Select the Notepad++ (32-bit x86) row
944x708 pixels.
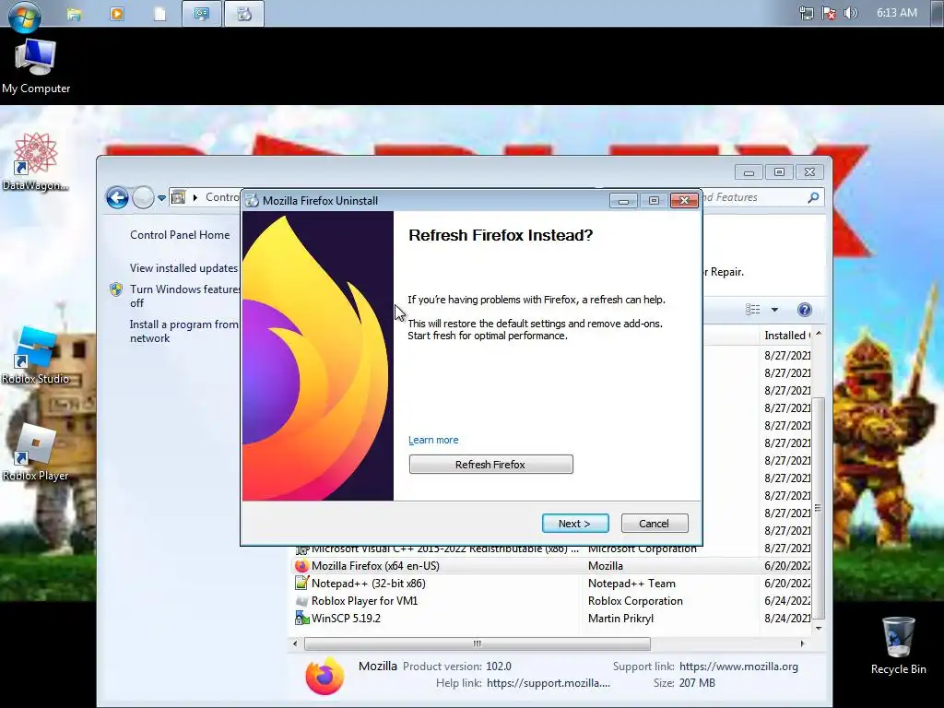(551, 583)
